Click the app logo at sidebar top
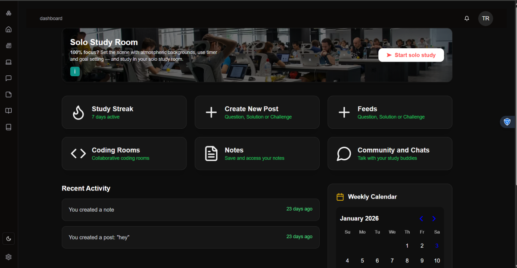The height and width of the screenshot is (268, 517). [x=9, y=13]
